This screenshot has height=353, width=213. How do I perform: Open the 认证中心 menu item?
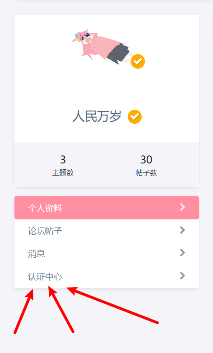[x=106, y=276]
